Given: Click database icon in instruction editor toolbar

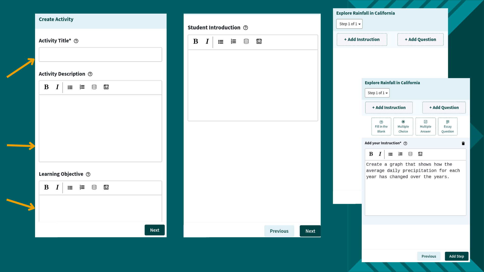Looking at the screenshot, I should pyautogui.click(x=410, y=154).
